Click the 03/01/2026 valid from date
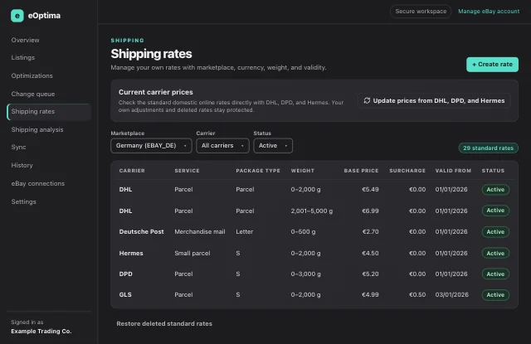The image size is (531, 344). click(x=451, y=294)
